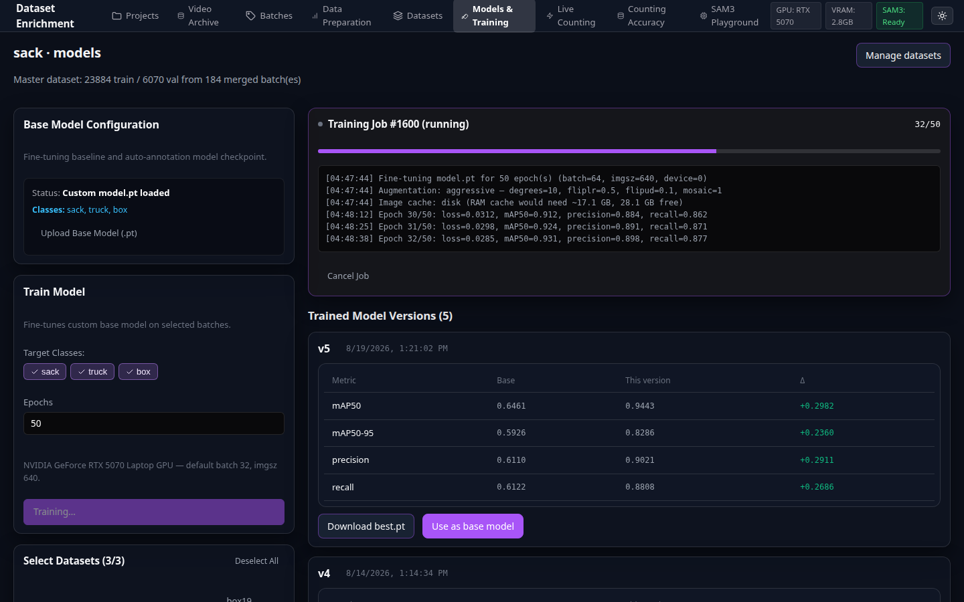Toggle the truck target class
964x602 pixels.
(x=92, y=372)
